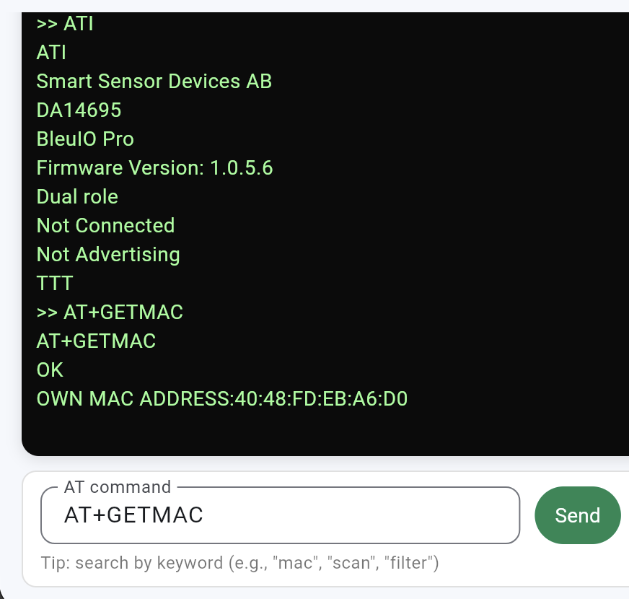The width and height of the screenshot is (629, 599).
Task: Click the echoed 'AT+GETMAC' terminal line
Action: click(x=96, y=341)
